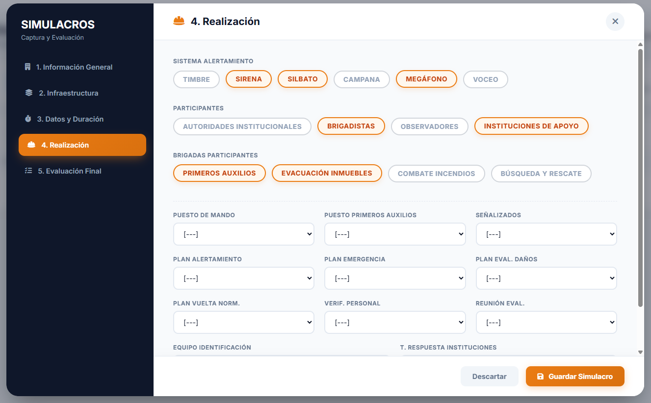
Task: Select AUTORIDADES INSTITUCIONALES participant chip
Action: tap(242, 126)
